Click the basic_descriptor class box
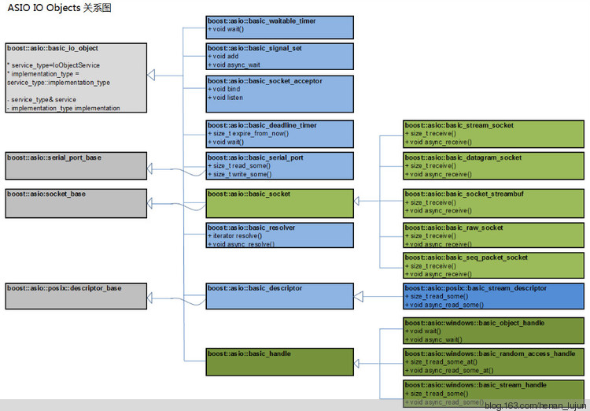590x411 pixels. point(279,295)
